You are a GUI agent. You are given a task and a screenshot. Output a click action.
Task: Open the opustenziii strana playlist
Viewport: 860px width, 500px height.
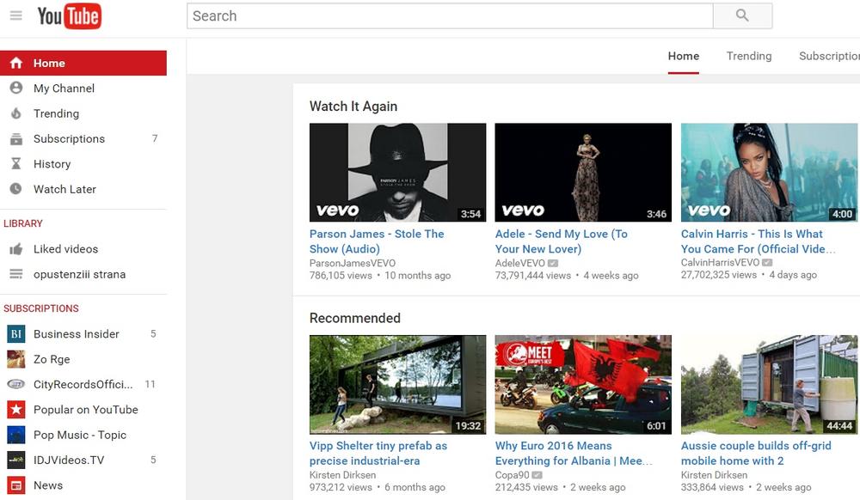tap(79, 275)
